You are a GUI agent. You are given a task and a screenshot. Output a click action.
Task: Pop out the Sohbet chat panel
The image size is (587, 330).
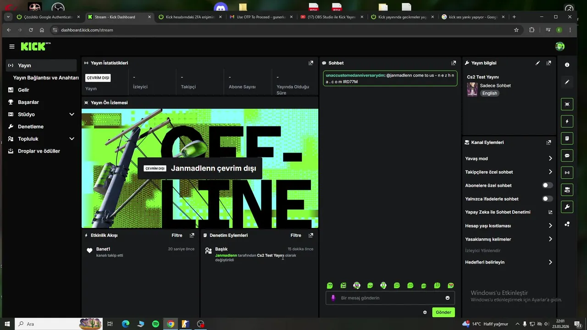click(x=454, y=63)
